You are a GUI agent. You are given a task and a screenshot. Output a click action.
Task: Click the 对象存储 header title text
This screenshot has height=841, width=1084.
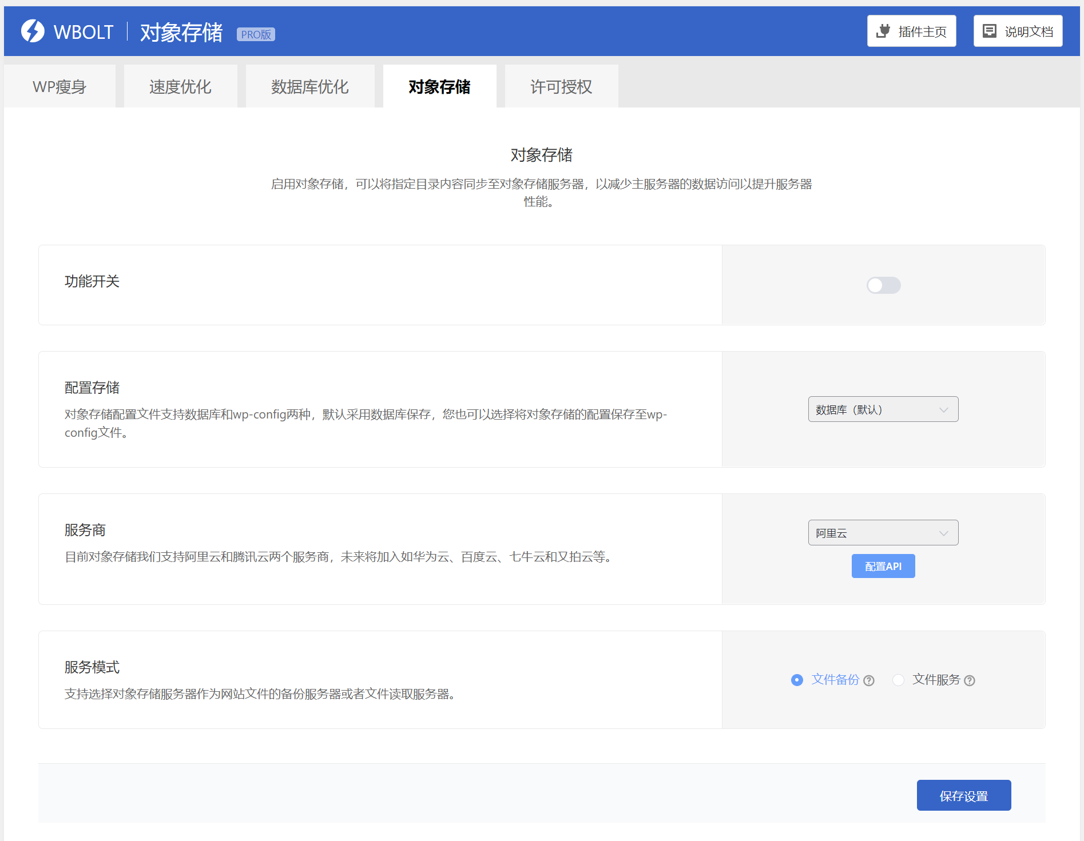tap(181, 33)
